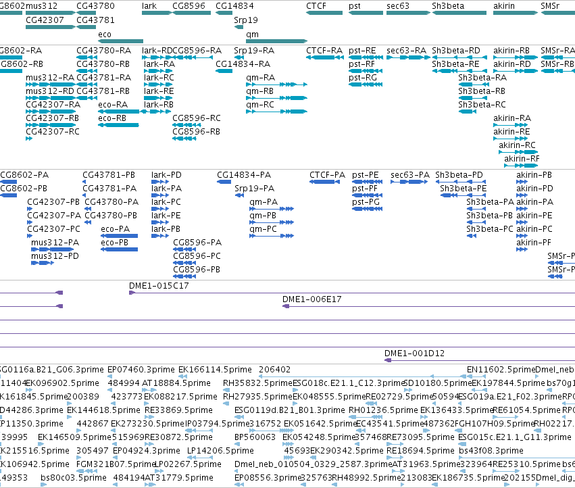Select BAC clone DME1-001D12
Viewport: 575px width, 488px height.
pyautogui.click(x=414, y=353)
